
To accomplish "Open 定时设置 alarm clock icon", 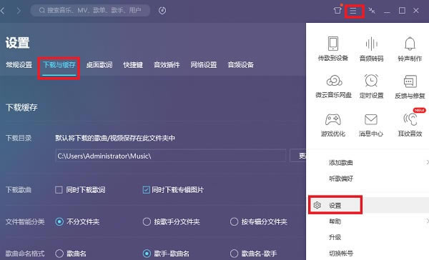I will point(371,81).
